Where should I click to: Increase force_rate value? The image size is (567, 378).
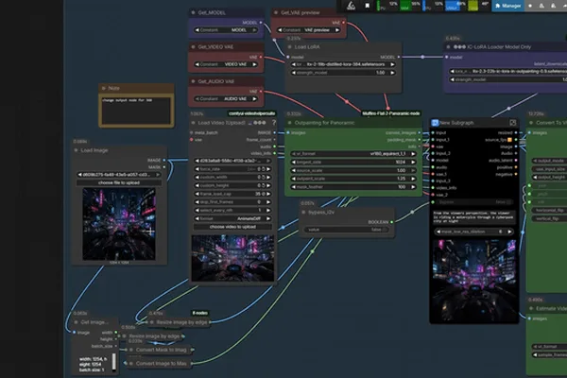(268, 169)
